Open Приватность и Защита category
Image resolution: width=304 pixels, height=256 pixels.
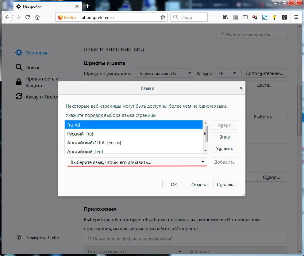click(37, 82)
